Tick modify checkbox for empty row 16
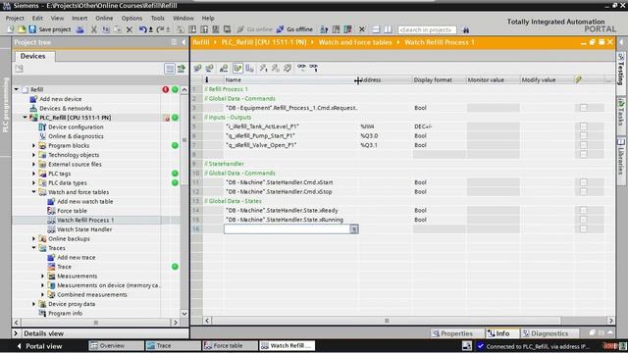Viewport: 628px width, 353px height. [584, 228]
